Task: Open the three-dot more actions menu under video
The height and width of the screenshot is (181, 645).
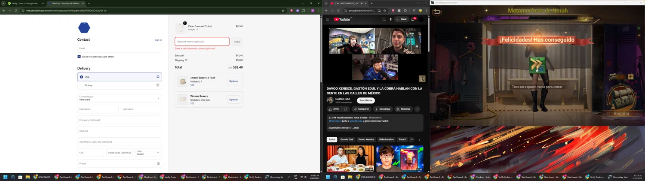Action: [x=417, y=109]
